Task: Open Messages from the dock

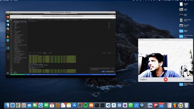Action: tap(35, 105)
